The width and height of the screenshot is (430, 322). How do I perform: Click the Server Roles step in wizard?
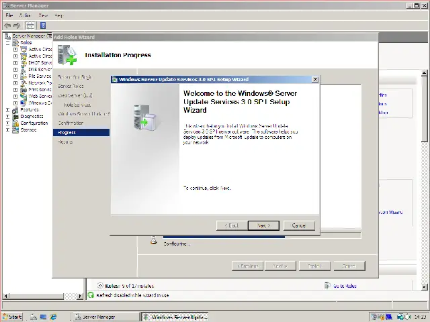pos(71,87)
